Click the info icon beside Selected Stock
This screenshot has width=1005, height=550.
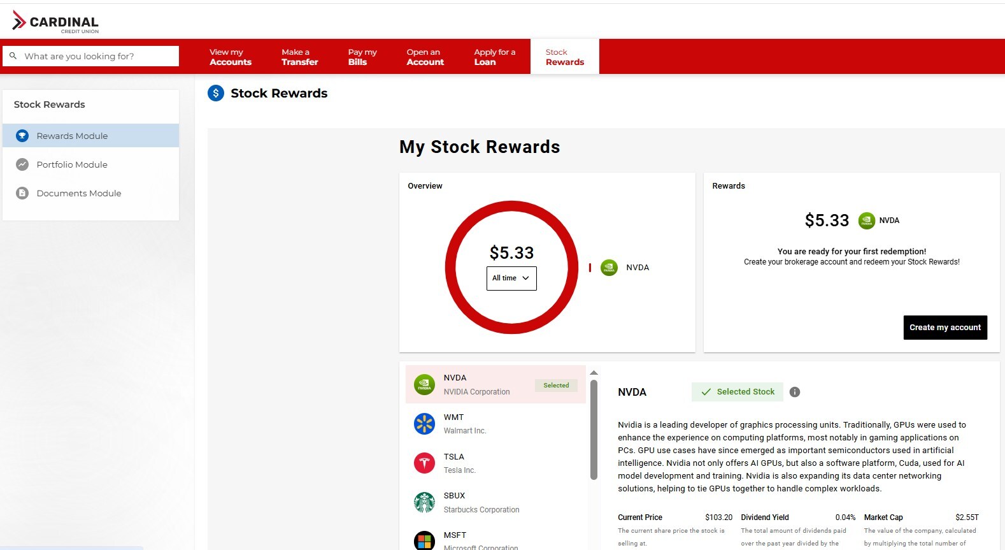[794, 392]
